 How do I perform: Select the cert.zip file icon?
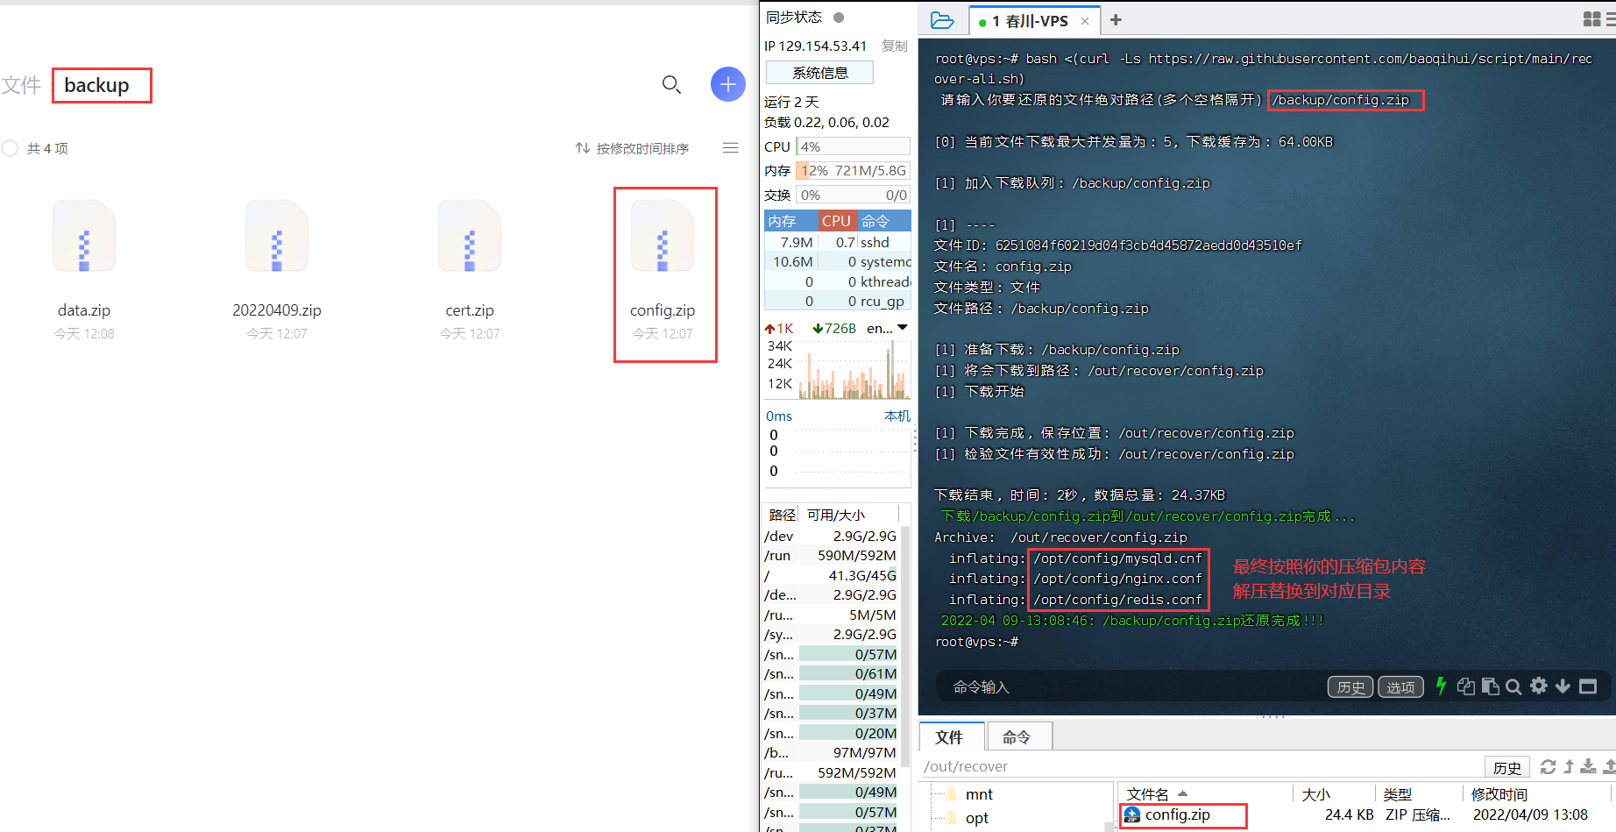(470, 236)
